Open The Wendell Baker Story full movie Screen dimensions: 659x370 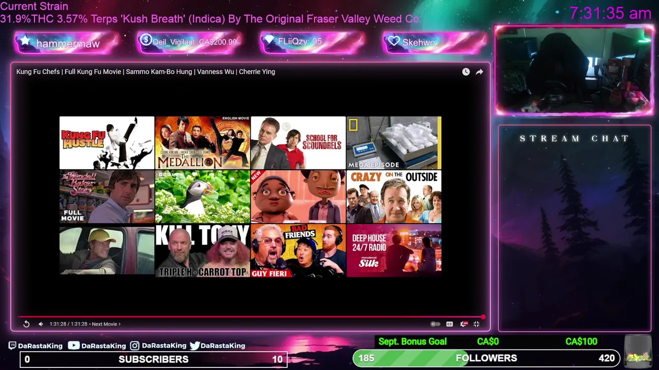coord(107,197)
